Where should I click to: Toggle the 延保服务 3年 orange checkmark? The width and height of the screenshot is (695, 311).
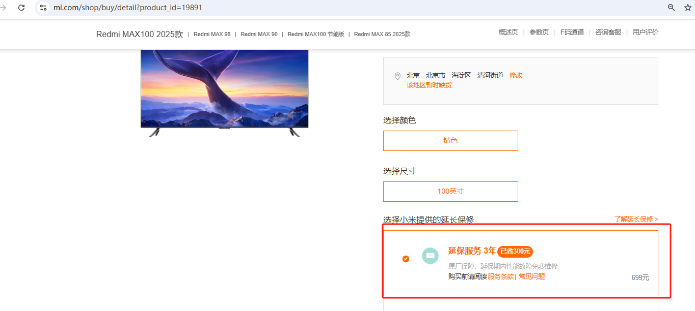click(x=406, y=259)
